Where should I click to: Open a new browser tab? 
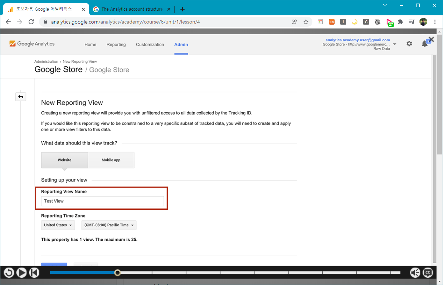coord(182,9)
